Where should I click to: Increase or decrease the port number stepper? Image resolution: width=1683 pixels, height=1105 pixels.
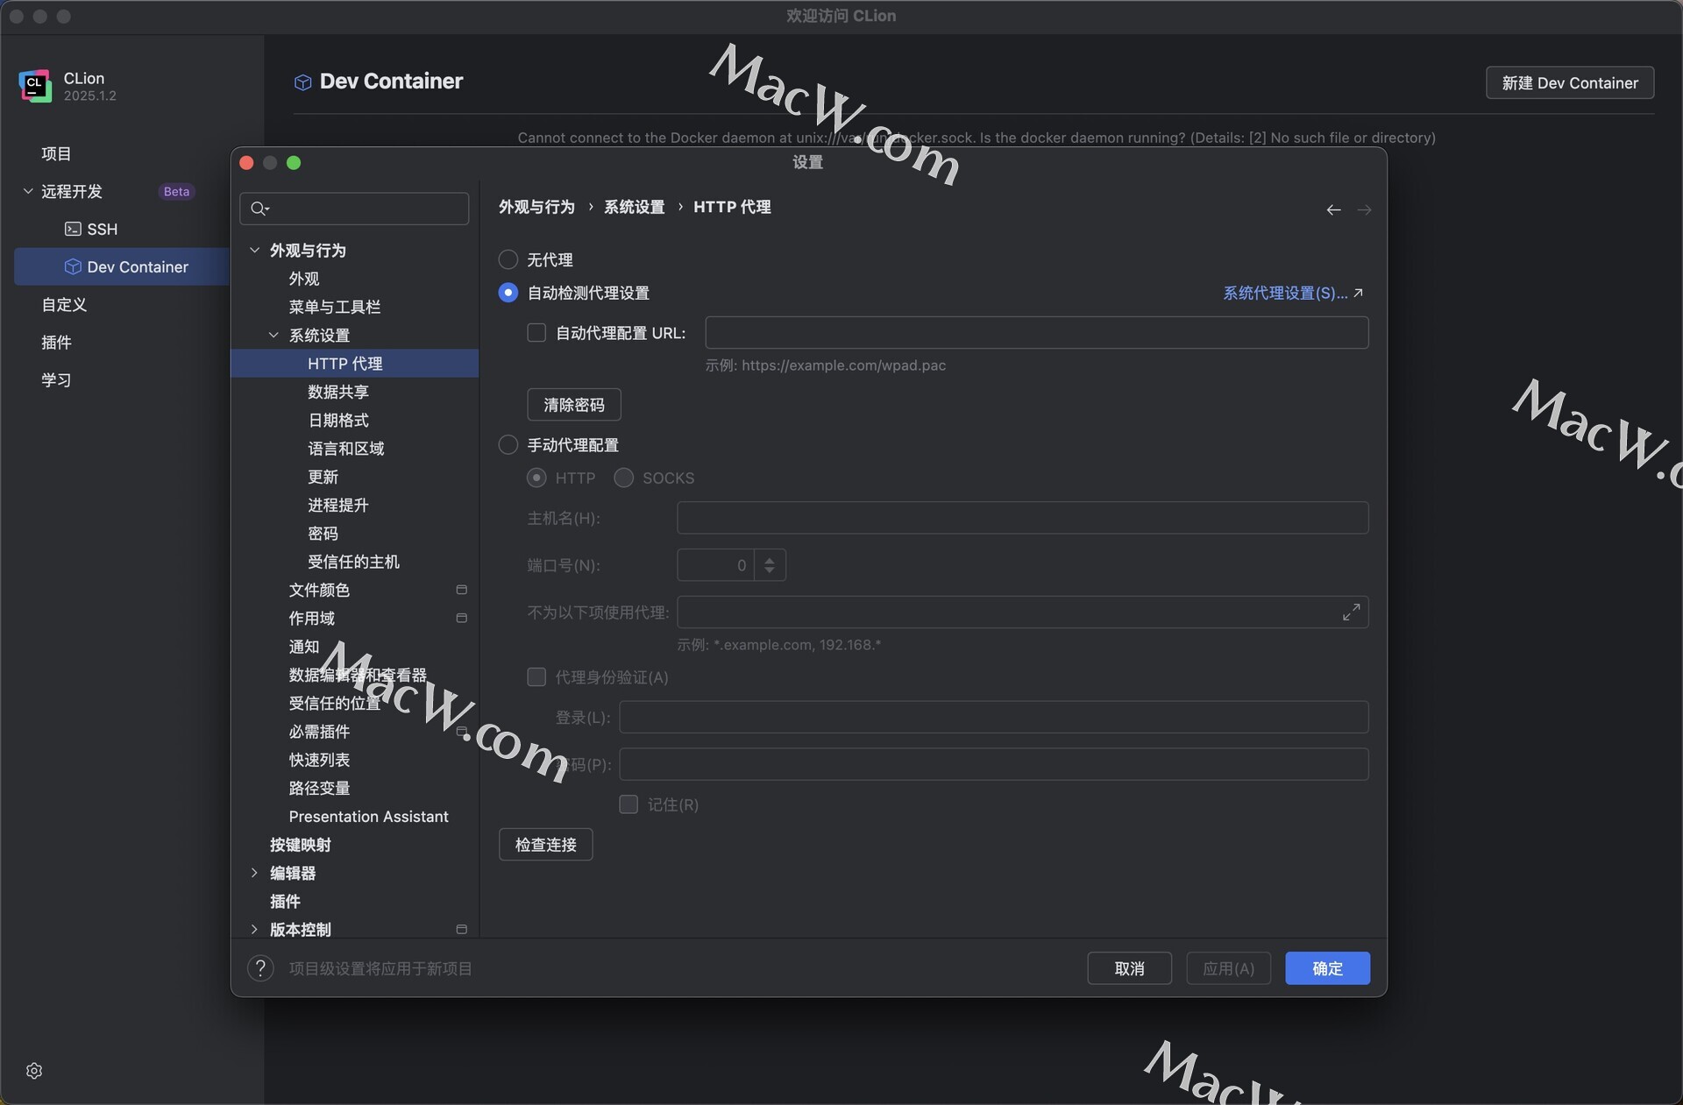769,565
